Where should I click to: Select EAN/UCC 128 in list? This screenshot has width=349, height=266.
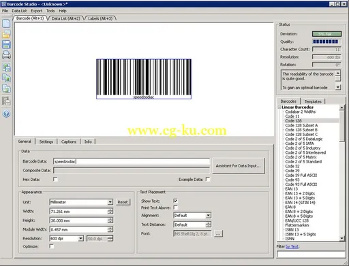(297, 220)
